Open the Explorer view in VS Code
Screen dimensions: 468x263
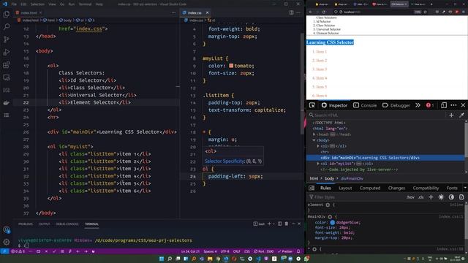pyautogui.click(x=7, y=14)
